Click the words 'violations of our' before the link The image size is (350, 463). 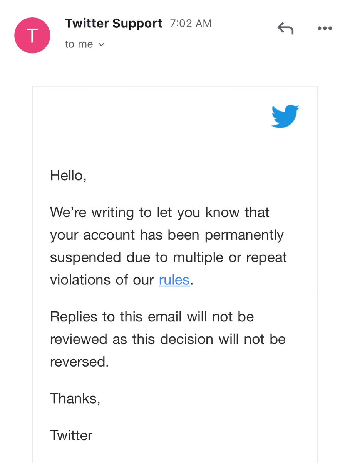[102, 280]
